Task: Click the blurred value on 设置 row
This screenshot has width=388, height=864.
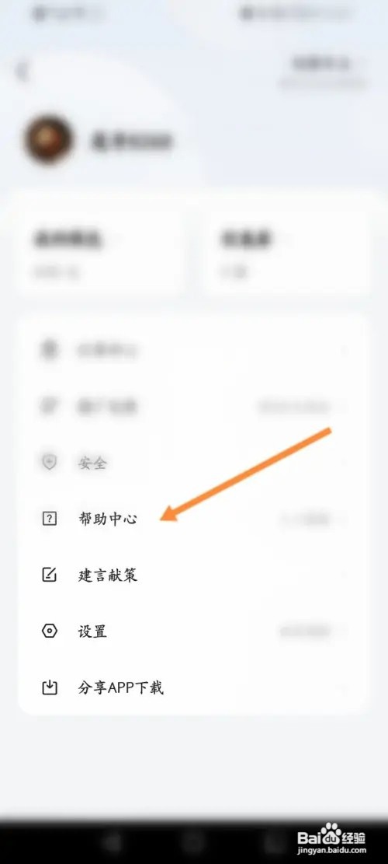Action: [306, 631]
